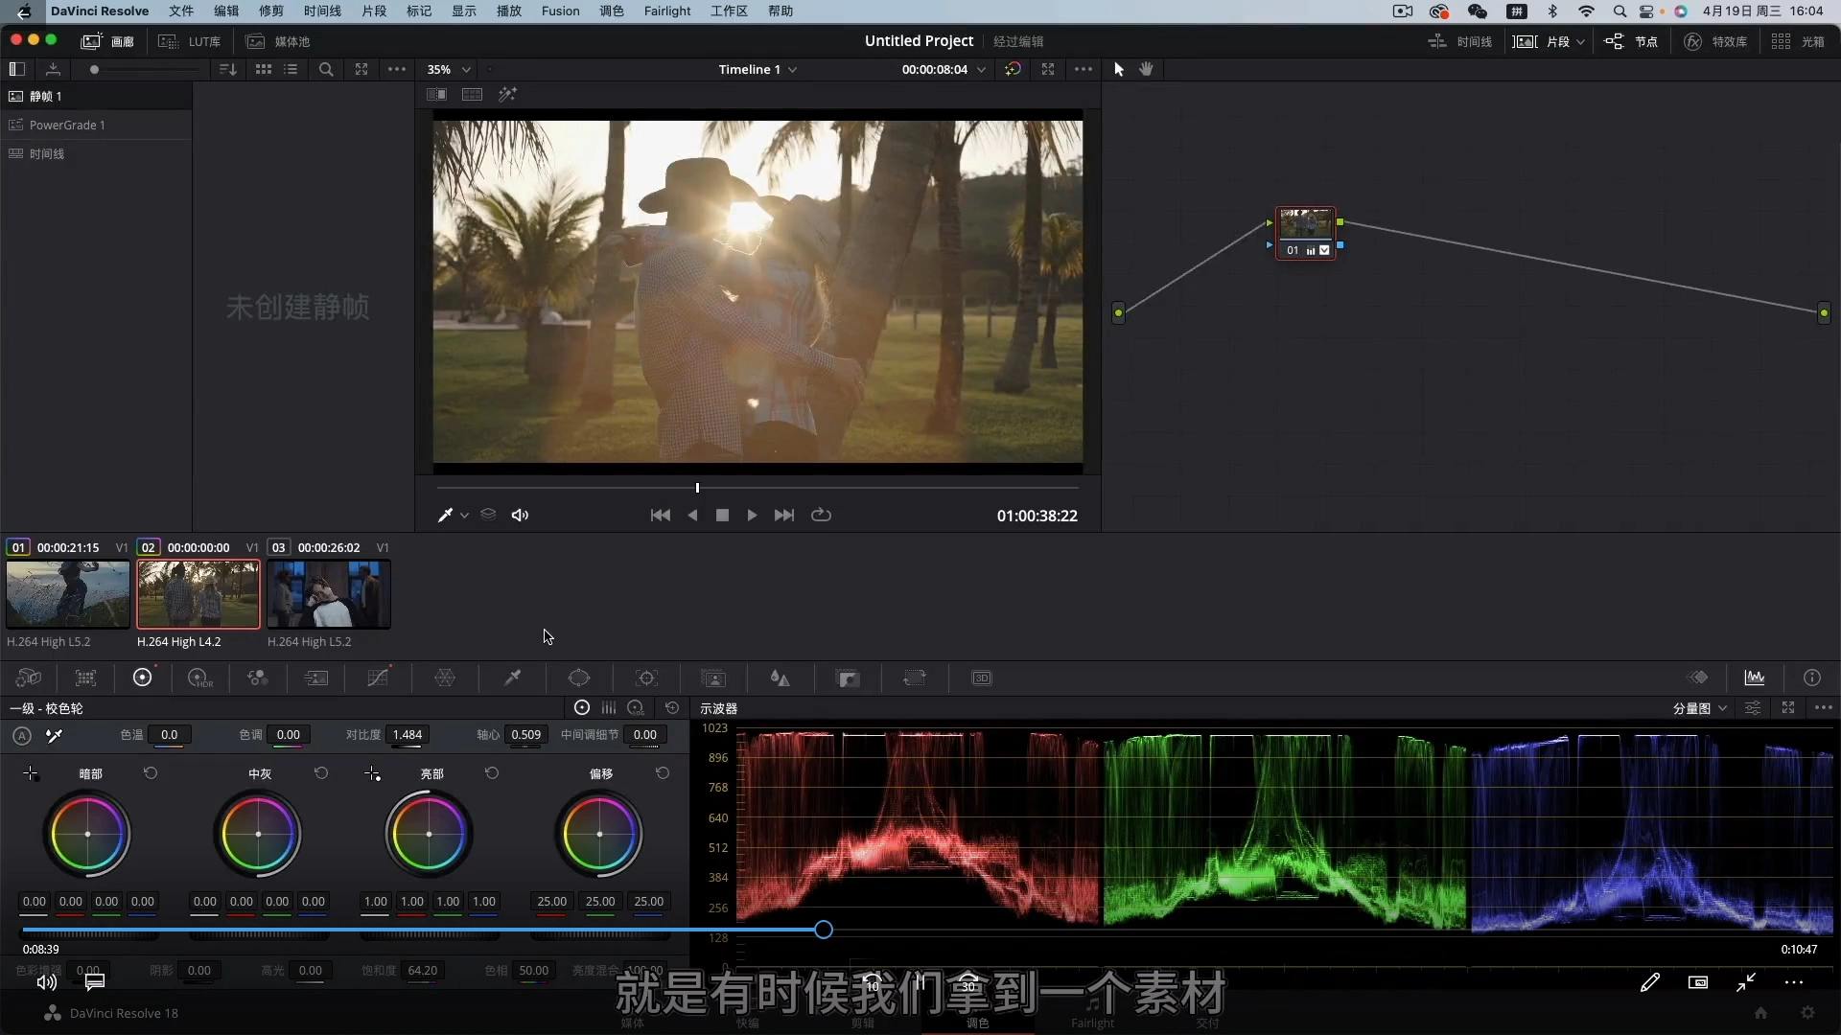
Task: Toggle auto balance button A
Action: pos(22,736)
